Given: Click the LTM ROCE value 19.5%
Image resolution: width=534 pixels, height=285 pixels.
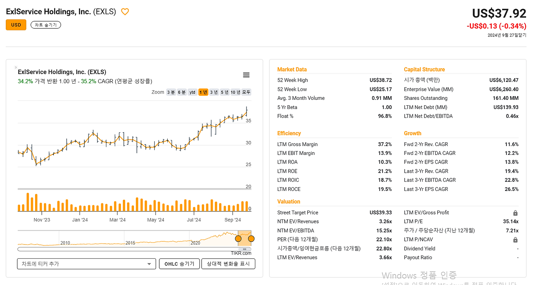Looking at the screenshot, I should [385, 189].
